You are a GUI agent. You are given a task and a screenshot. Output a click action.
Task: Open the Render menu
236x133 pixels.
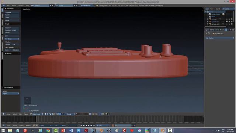14,6
